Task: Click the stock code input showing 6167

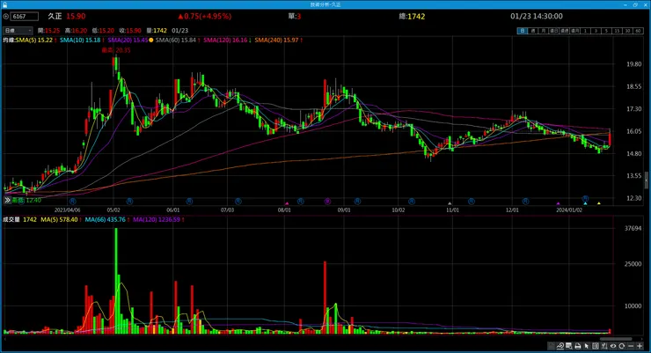Action: [25, 16]
